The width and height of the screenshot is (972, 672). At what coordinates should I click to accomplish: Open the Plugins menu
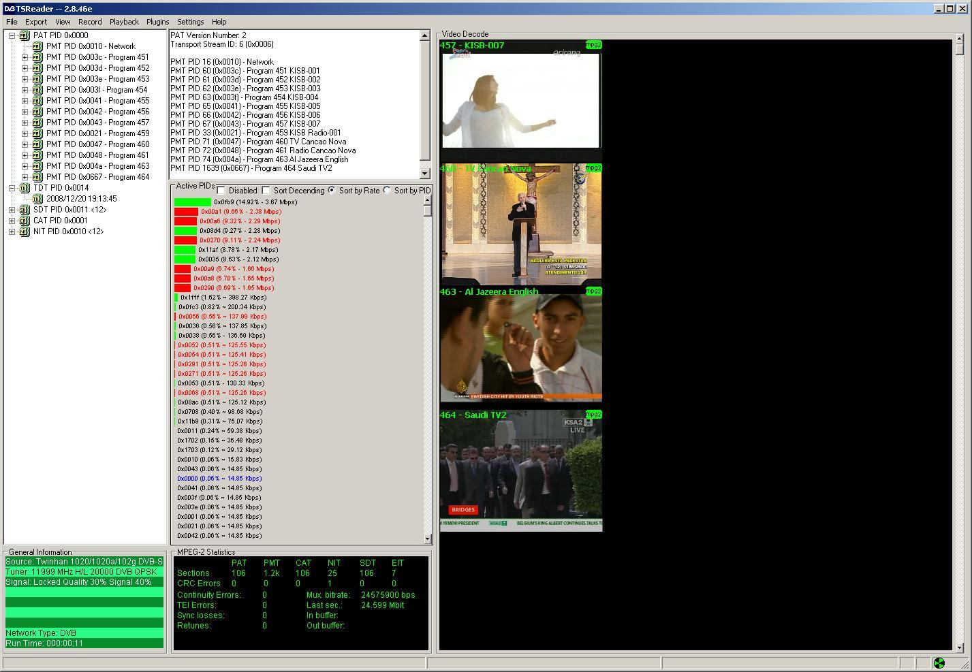pyautogui.click(x=157, y=22)
